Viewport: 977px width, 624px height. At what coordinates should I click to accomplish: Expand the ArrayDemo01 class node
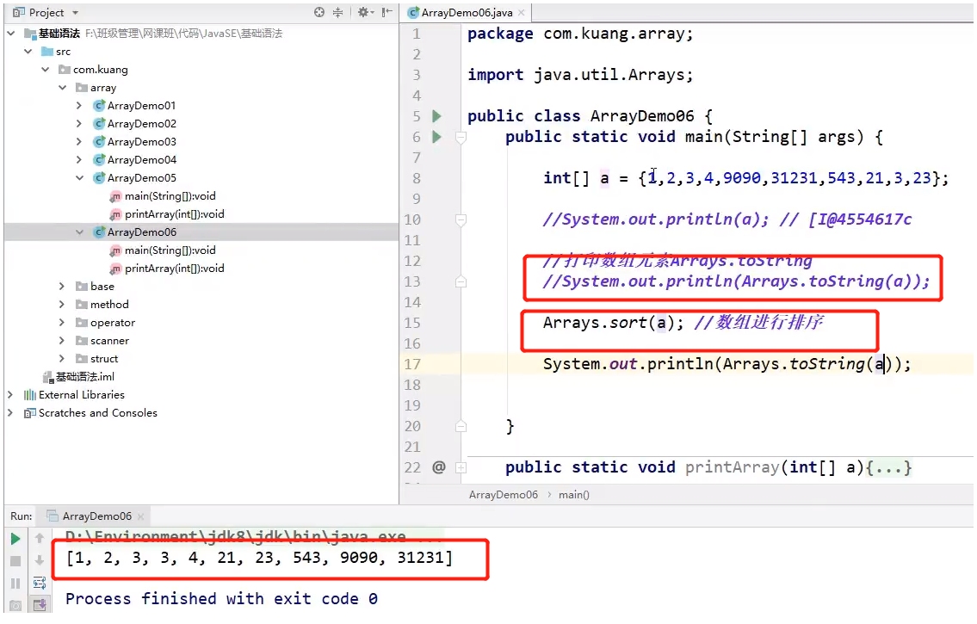pyautogui.click(x=79, y=105)
